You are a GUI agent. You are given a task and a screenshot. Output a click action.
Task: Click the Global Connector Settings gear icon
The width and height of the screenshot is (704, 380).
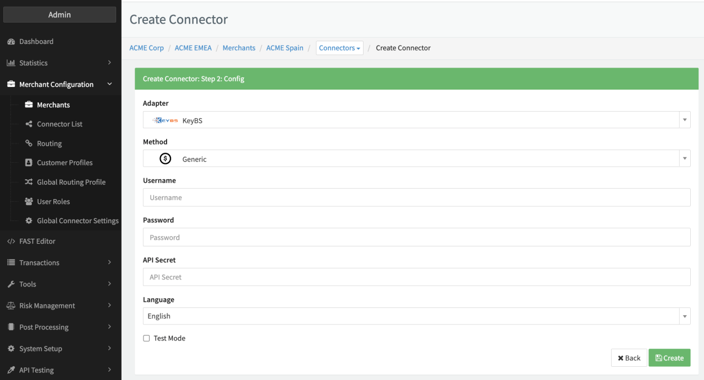click(29, 221)
